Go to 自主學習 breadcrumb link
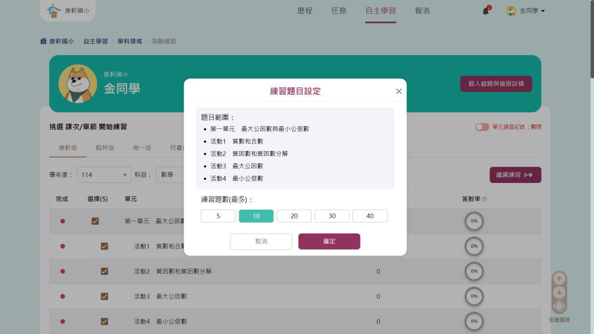Image resolution: width=594 pixels, height=334 pixels. (95, 41)
